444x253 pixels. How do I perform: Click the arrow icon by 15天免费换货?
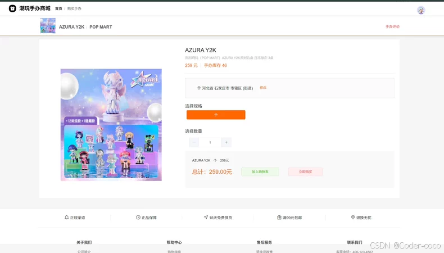(x=206, y=218)
